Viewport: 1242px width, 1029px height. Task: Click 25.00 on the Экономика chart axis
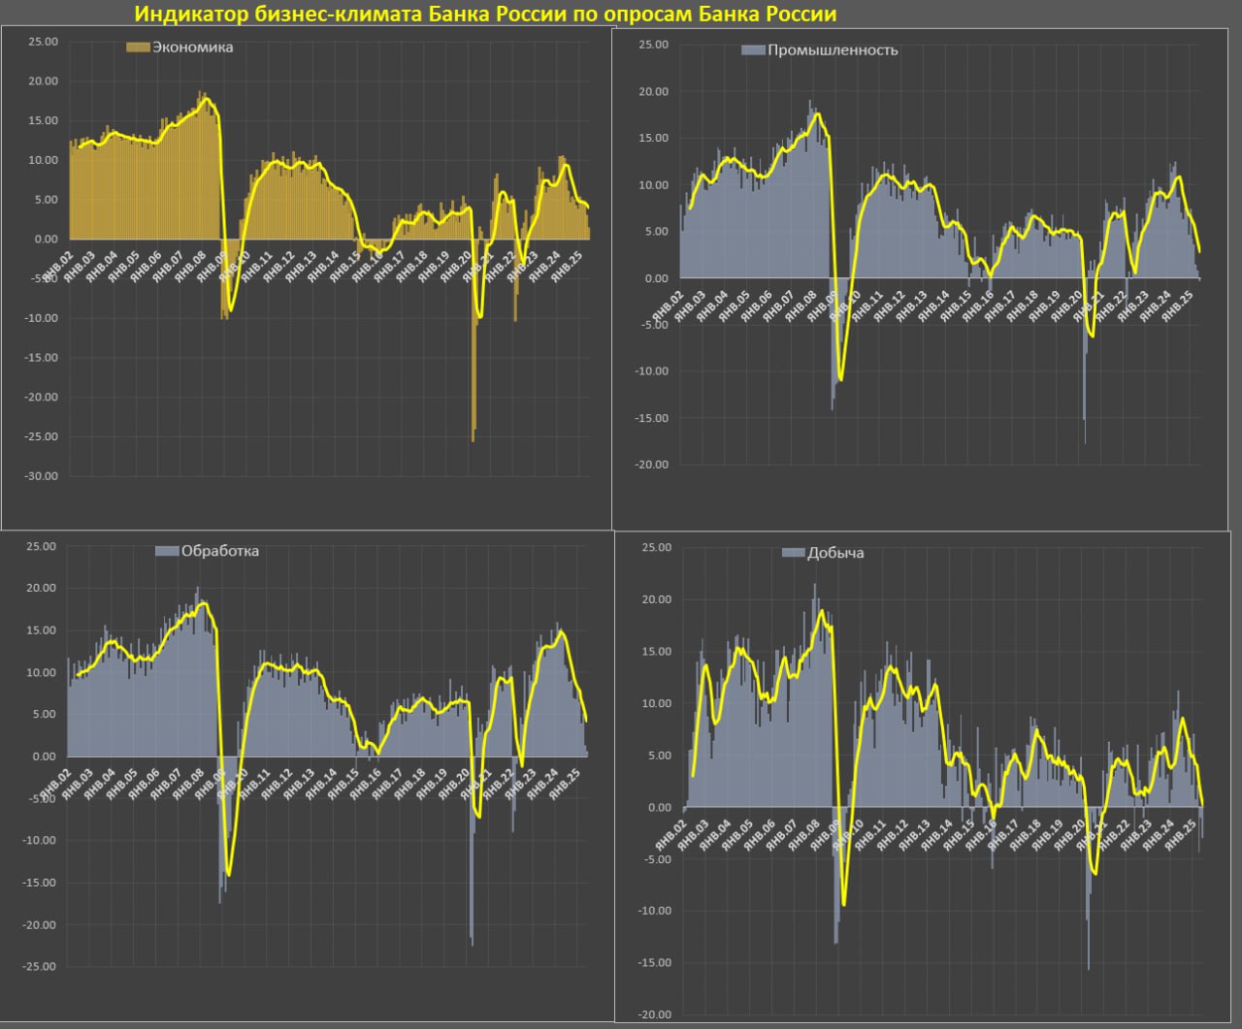coord(43,42)
